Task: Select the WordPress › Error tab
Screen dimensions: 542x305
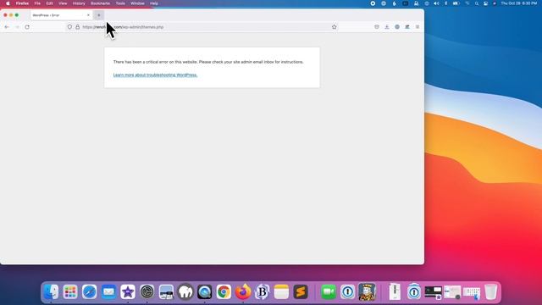Action: click(61, 15)
